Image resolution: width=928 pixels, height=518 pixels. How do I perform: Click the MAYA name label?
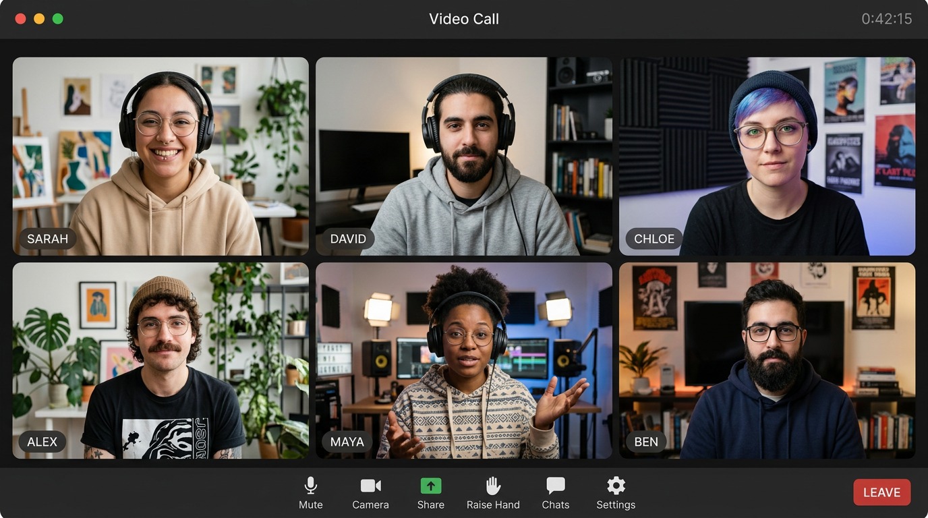tap(347, 442)
